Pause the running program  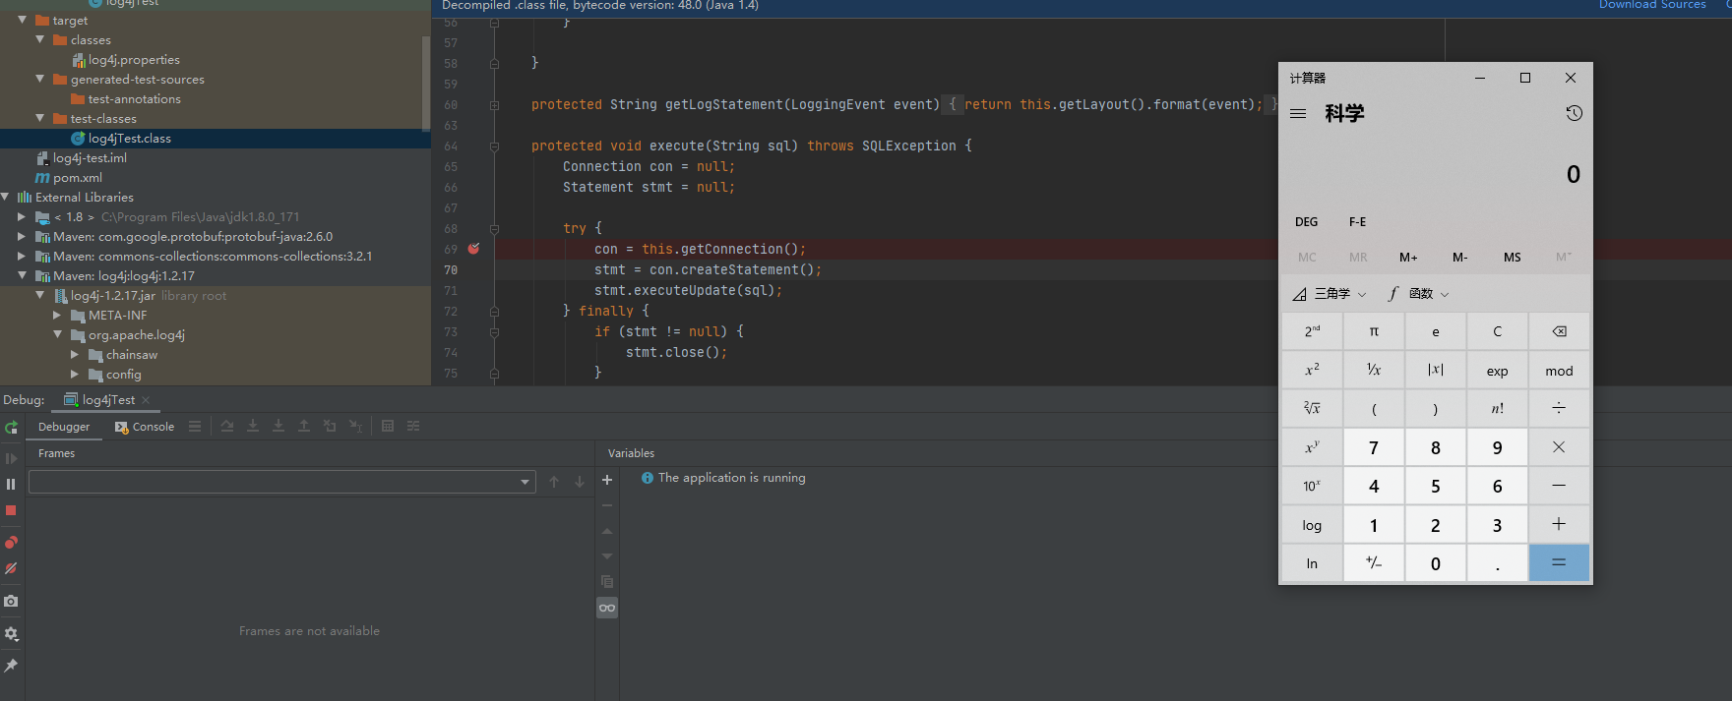pyautogui.click(x=11, y=484)
